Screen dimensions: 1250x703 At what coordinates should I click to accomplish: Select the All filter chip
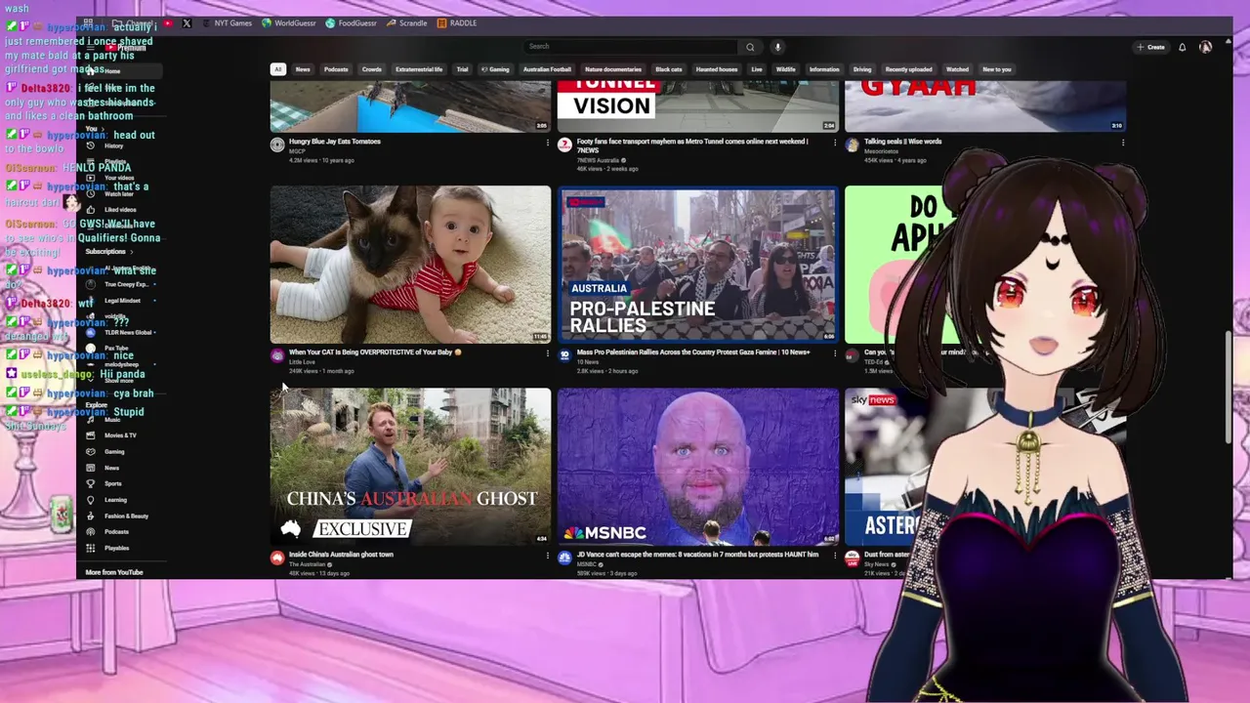point(277,69)
